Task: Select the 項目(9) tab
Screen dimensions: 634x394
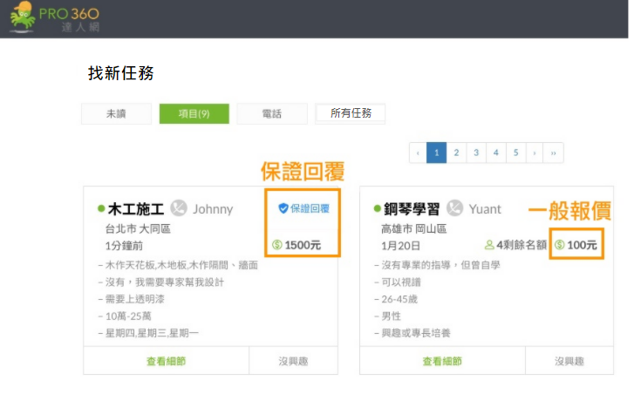Action: (x=194, y=113)
